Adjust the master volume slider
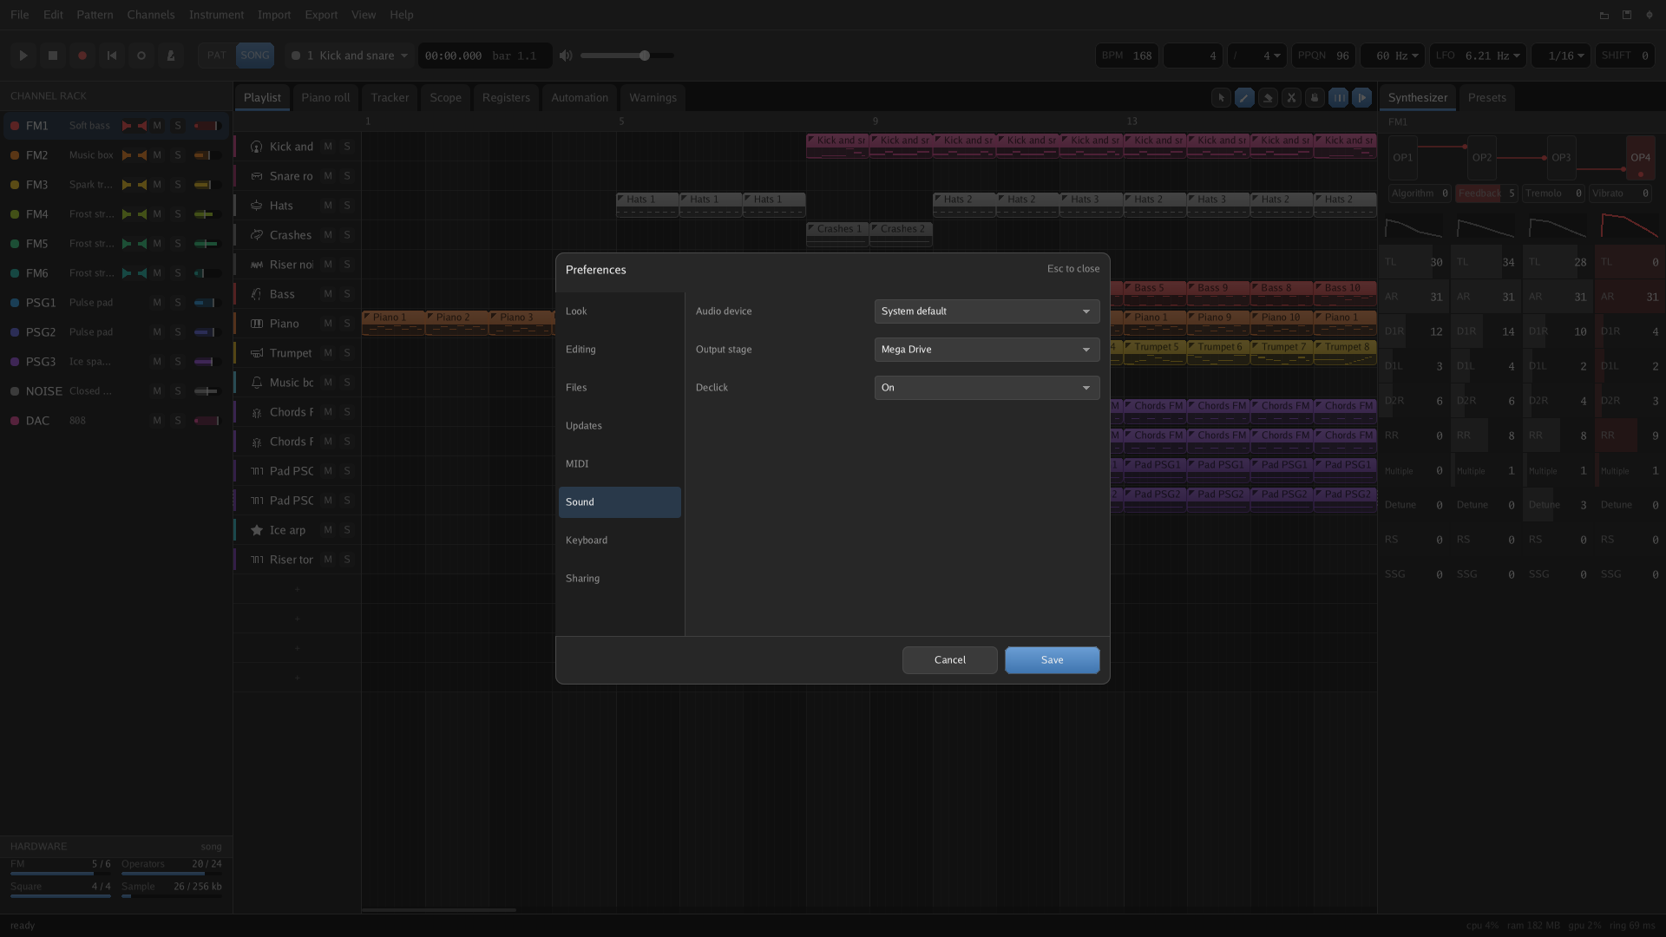This screenshot has height=937, width=1666. [627, 56]
